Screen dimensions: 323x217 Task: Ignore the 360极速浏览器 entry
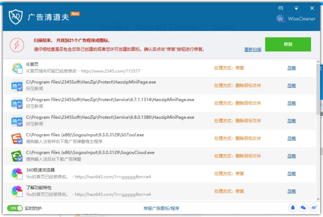tap(292, 174)
